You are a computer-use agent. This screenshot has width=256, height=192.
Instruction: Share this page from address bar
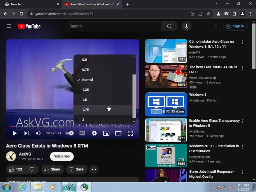[x=200, y=14]
